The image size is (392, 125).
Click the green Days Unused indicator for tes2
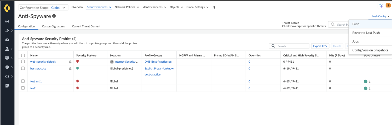(x=366, y=88)
